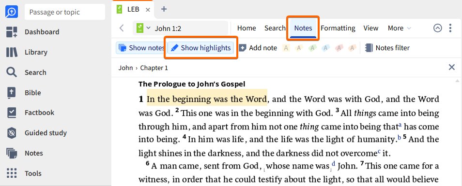Open the three-dot panel menu
Screen dimensions: 462x186
[x=450, y=28]
